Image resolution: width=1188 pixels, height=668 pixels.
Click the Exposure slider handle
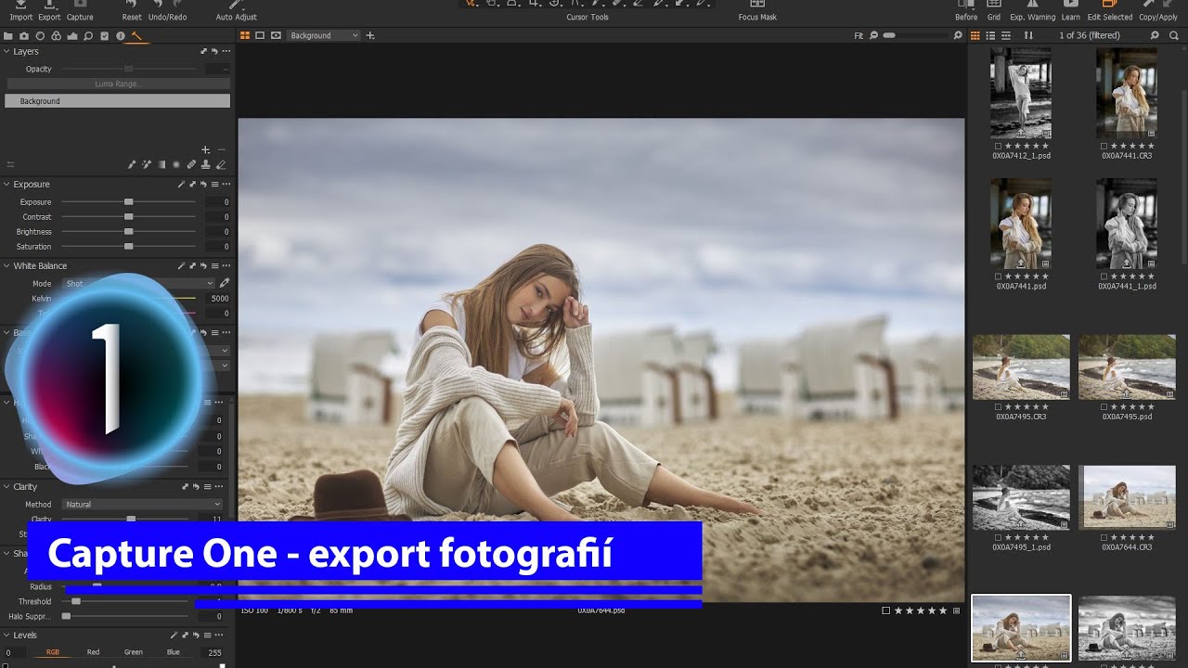click(129, 201)
